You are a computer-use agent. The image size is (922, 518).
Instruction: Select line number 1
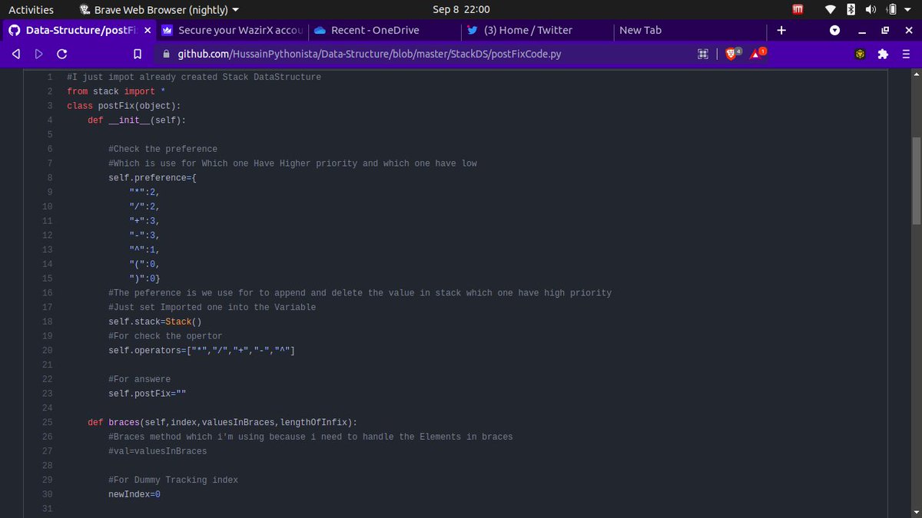tap(49, 77)
